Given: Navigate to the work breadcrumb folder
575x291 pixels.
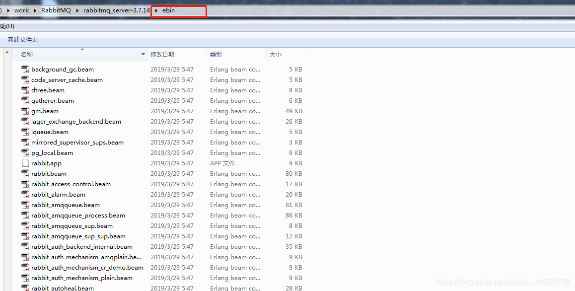Looking at the screenshot, I should (21, 10).
